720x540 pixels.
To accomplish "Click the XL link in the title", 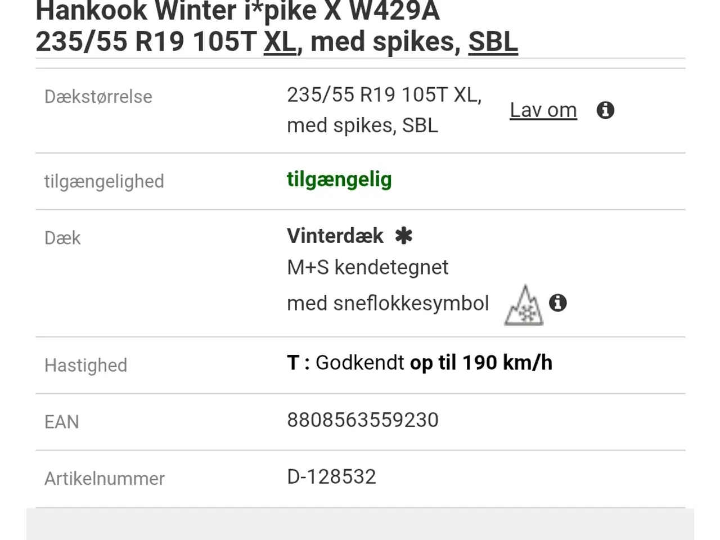I will coord(280,42).
